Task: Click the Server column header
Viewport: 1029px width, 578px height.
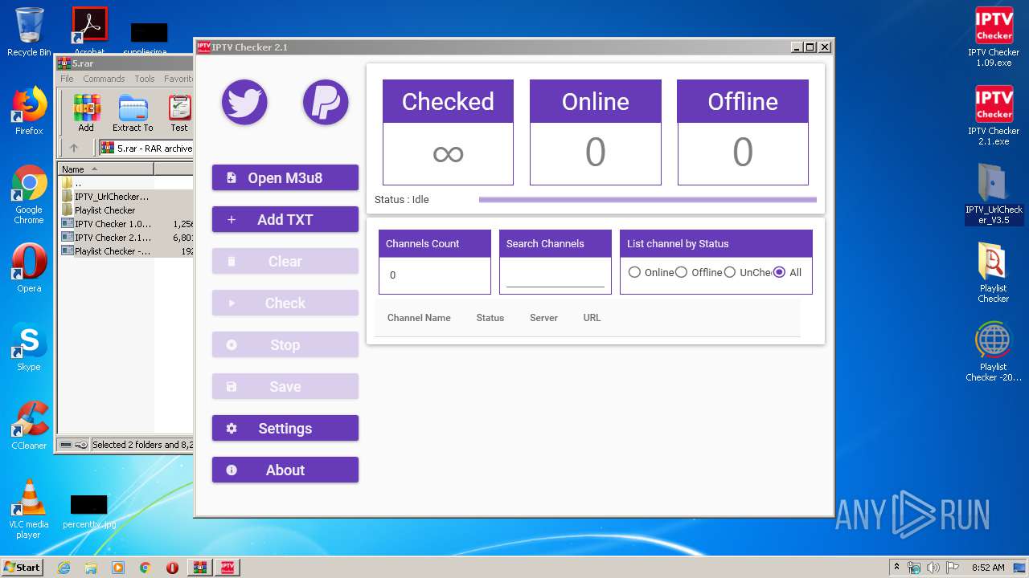Action: point(543,318)
